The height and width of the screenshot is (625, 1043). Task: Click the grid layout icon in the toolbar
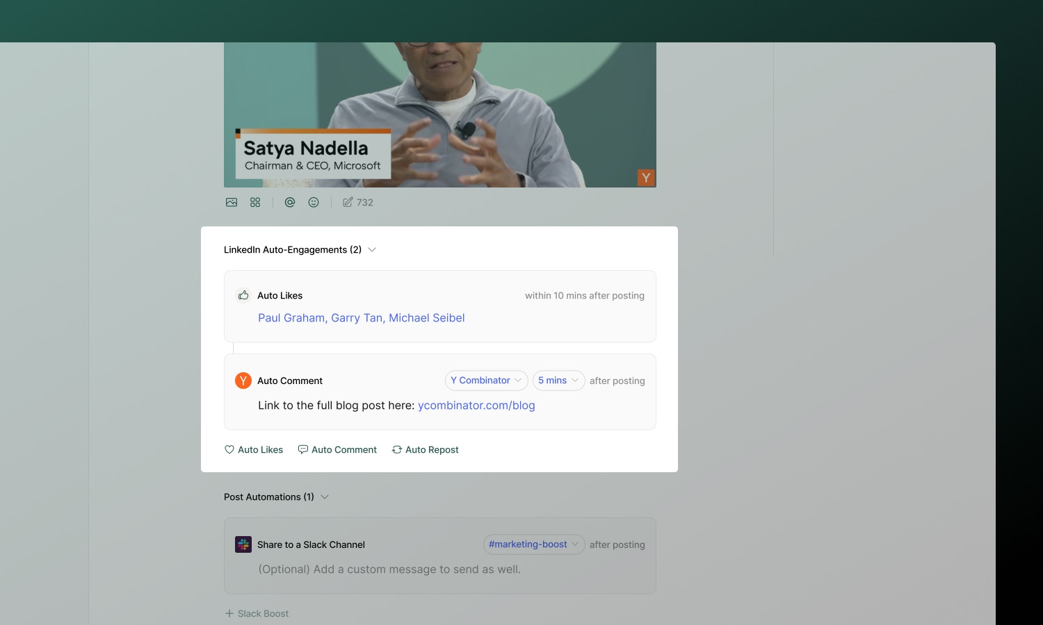(x=255, y=202)
